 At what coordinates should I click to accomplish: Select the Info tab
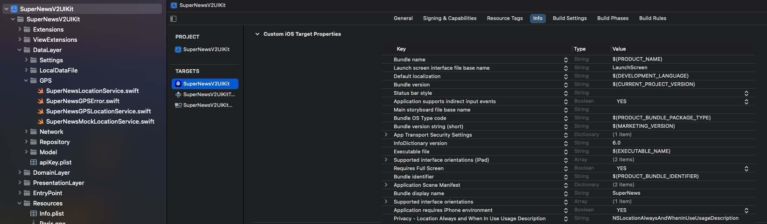click(538, 18)
